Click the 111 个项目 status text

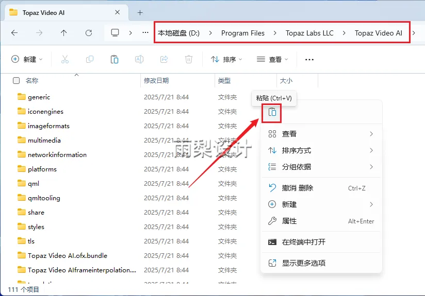[24, 289]
